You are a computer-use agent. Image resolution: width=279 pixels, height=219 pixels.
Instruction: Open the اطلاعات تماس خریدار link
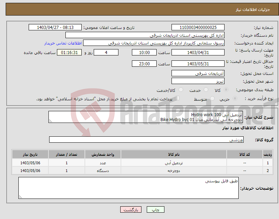point(63,43)
